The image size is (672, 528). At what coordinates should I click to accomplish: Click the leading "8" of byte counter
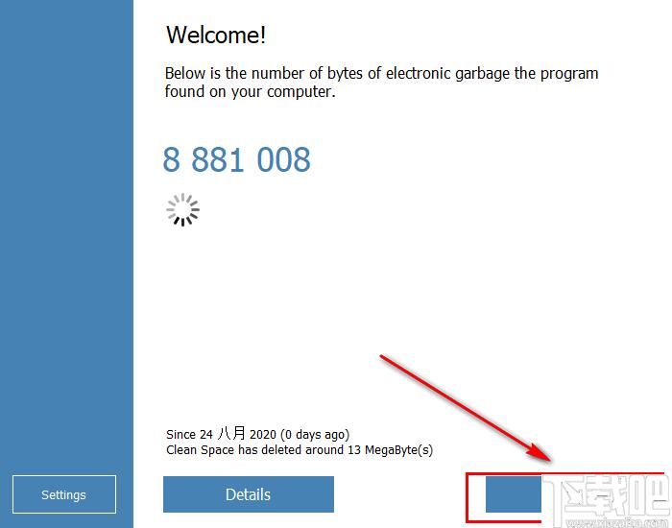pos(171,159)
